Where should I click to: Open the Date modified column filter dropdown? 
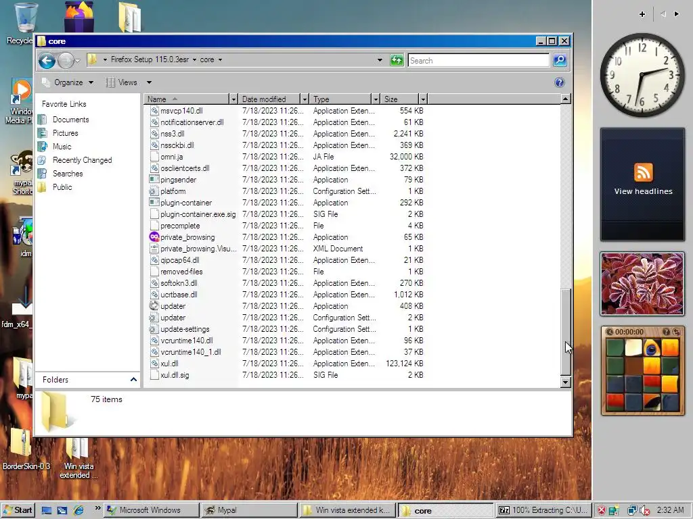click(x=305, y=99)
